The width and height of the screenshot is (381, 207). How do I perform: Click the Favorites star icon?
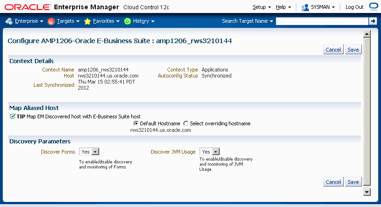pyautogui.click(x=87, y=21)
